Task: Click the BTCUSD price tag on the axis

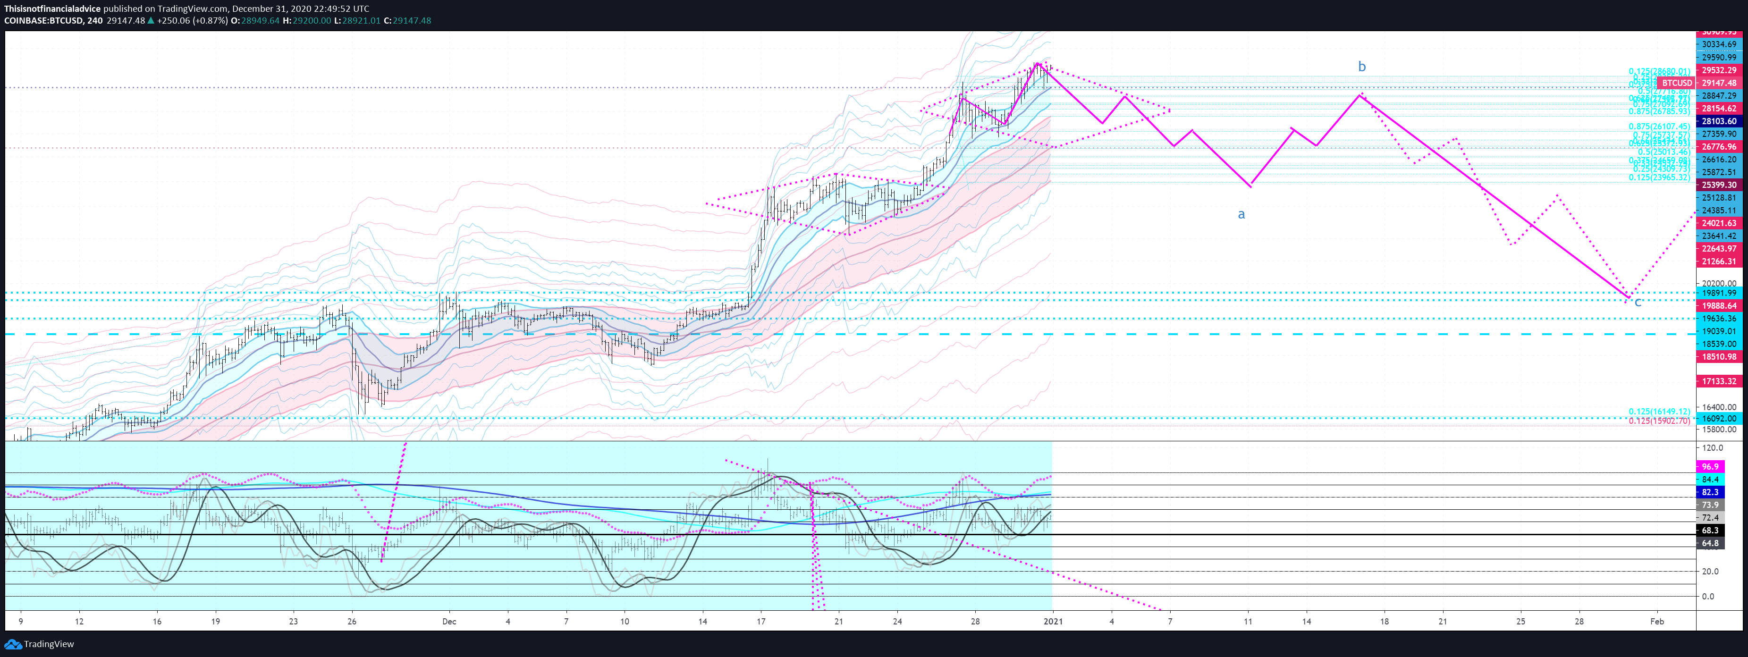Action: click(1677, 83)
